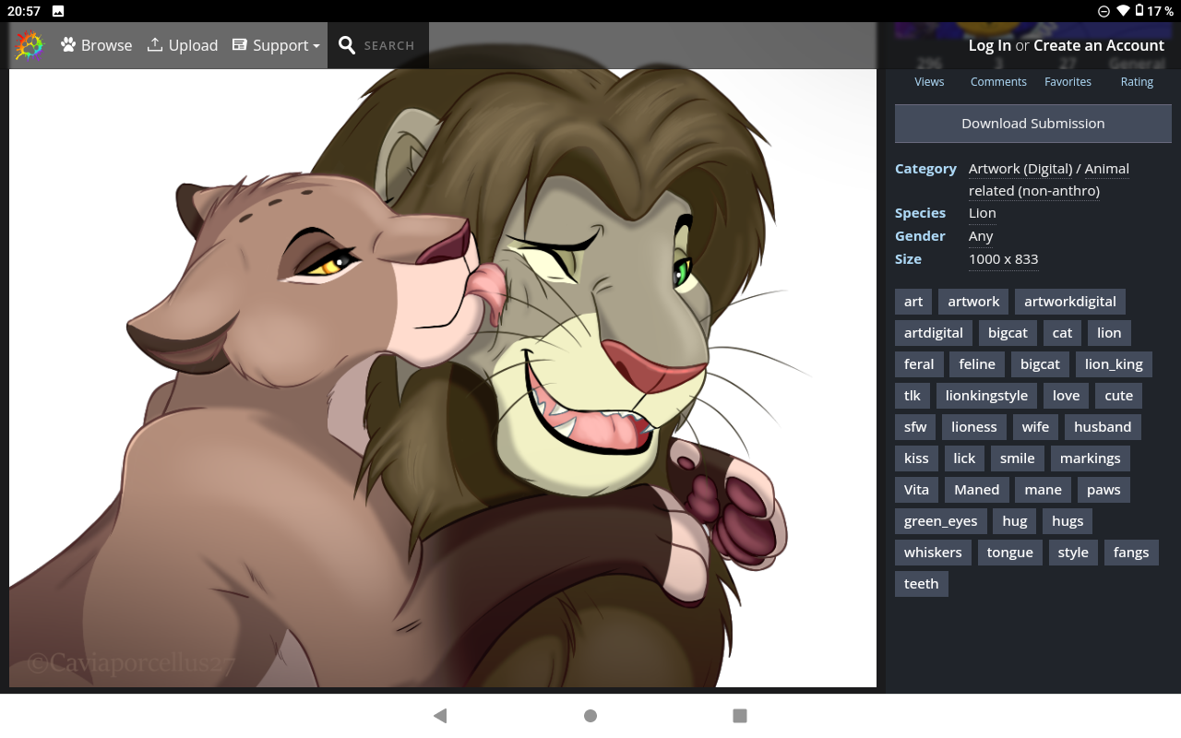This screenshot has height=738, width=1181.
Task: Click the Comments stat label
Action: (998, 82)
